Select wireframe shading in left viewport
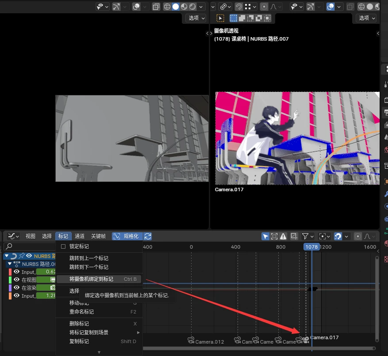388x356 pixels. 167,7
